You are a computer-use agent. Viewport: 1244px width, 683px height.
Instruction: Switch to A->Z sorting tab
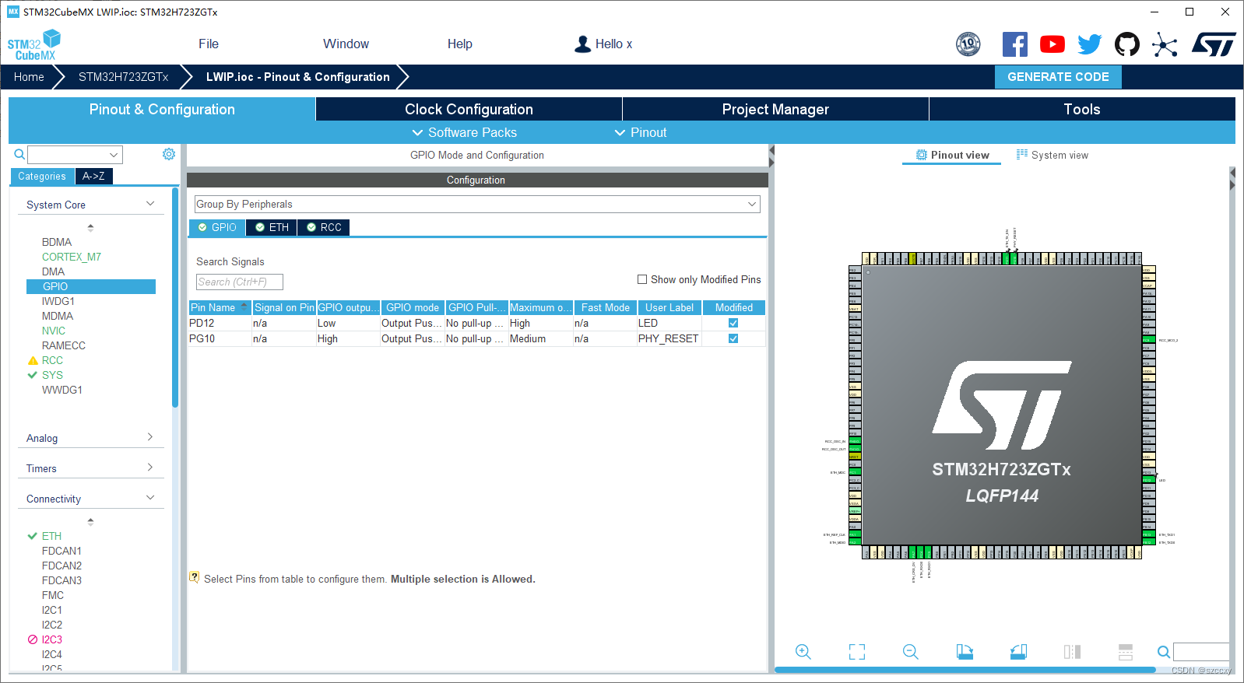pos(94,176)
